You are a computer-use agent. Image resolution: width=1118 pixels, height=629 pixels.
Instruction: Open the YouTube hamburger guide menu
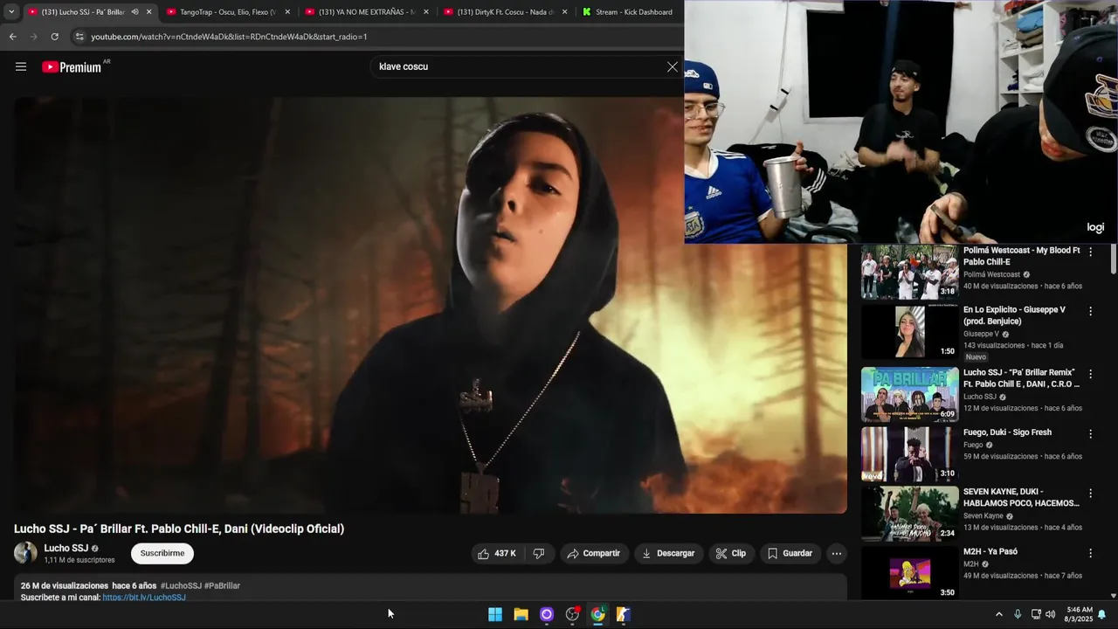pos(21,66)
